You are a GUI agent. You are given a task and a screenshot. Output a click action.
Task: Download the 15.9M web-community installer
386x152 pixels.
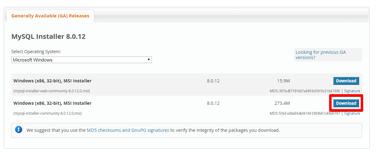(x=346, y=81)
